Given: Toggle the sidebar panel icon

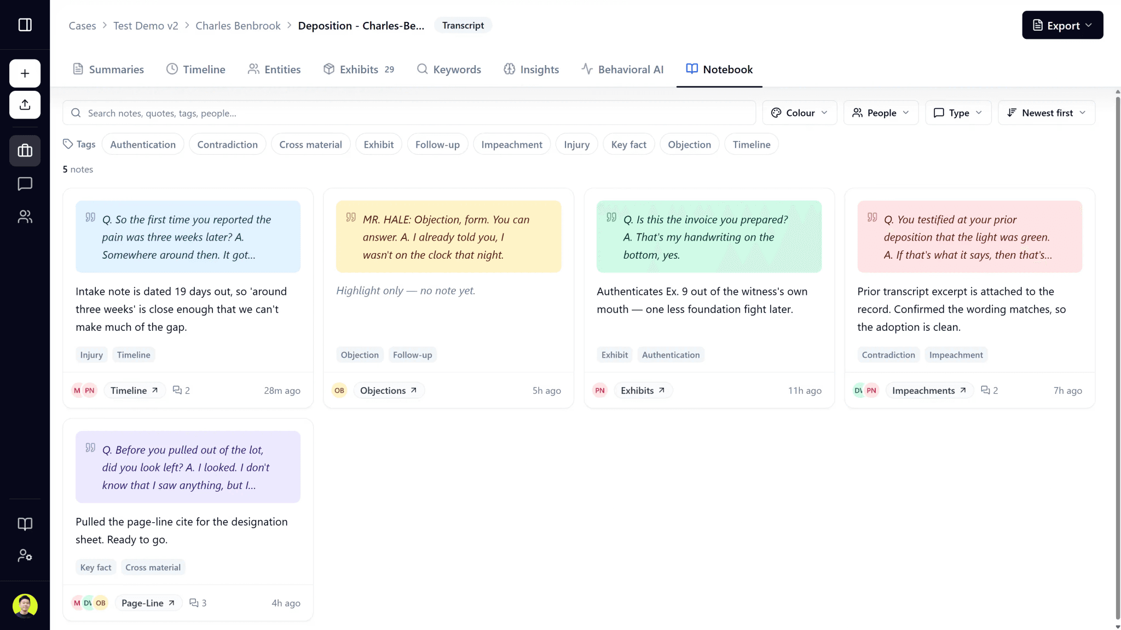Looking at the screenshot, I should point(25,25).
